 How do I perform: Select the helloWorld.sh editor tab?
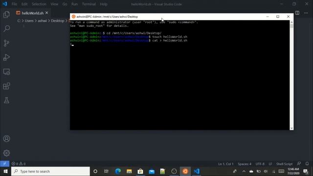32,13
